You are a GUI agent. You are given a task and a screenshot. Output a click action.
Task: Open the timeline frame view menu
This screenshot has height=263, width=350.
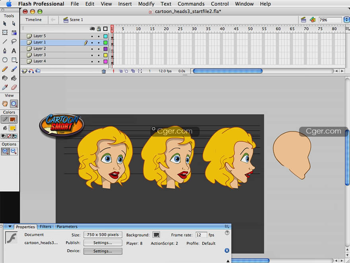coord(347,29)
